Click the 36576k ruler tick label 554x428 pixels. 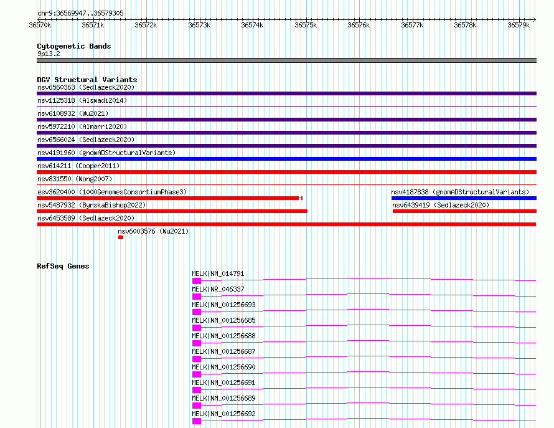click(359, 25)
